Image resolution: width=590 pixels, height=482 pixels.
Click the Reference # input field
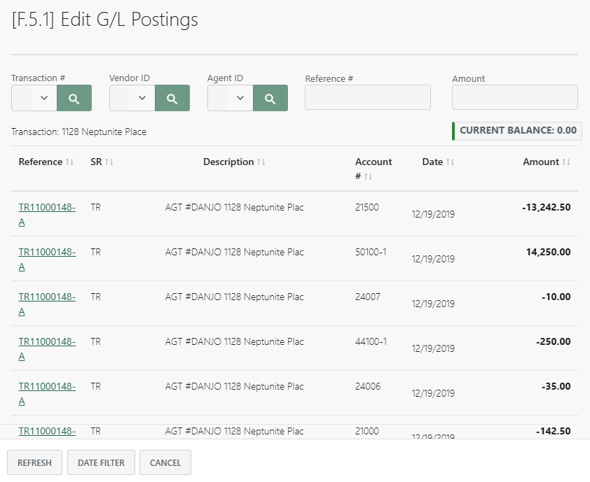[367, 97]
